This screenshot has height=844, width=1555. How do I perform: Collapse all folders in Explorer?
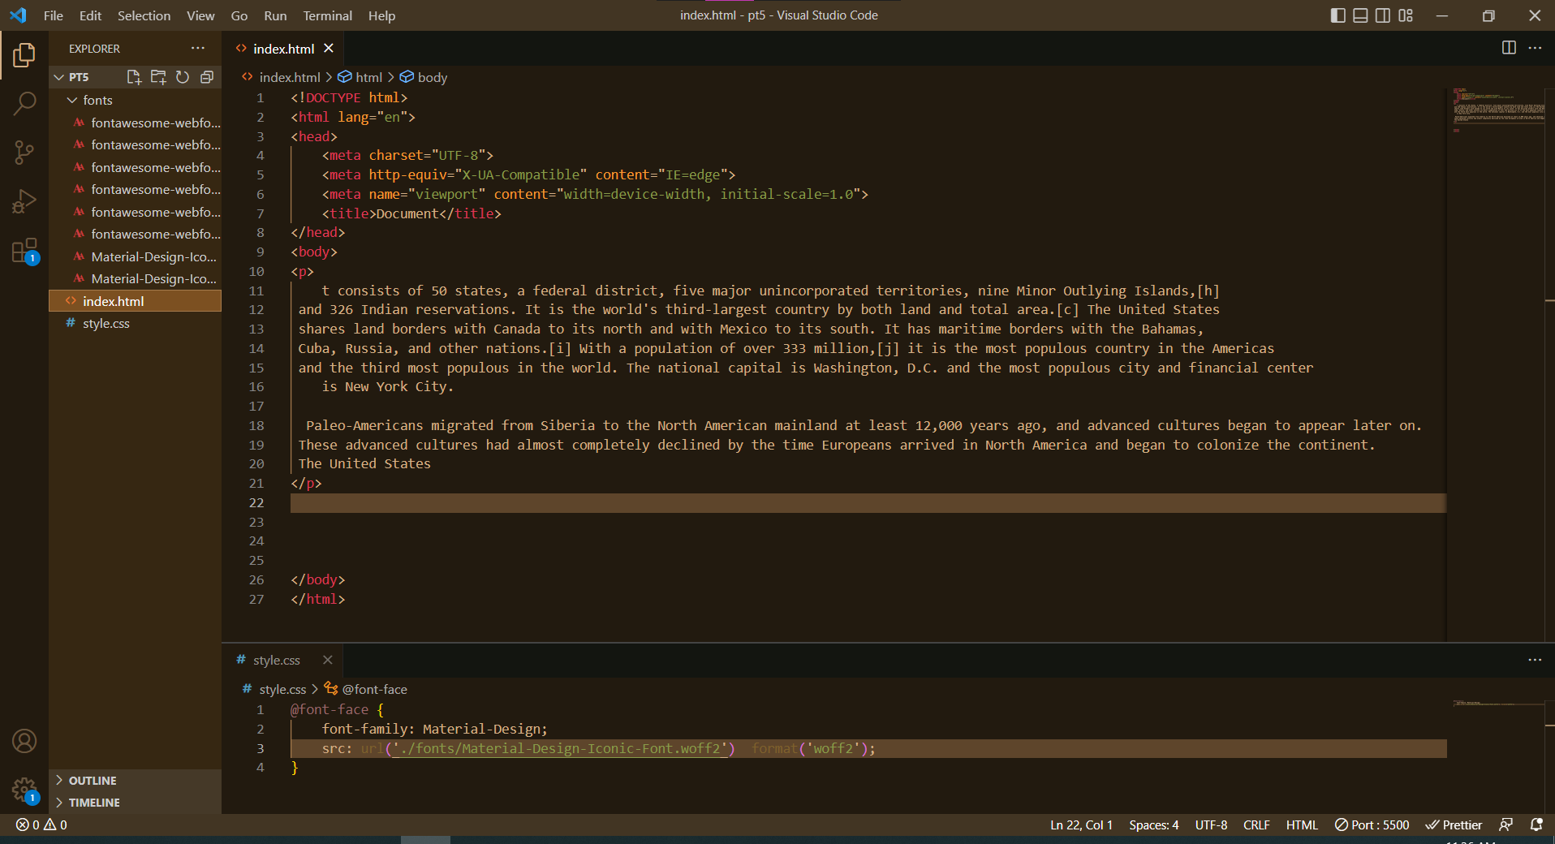[x=207, y=77]
